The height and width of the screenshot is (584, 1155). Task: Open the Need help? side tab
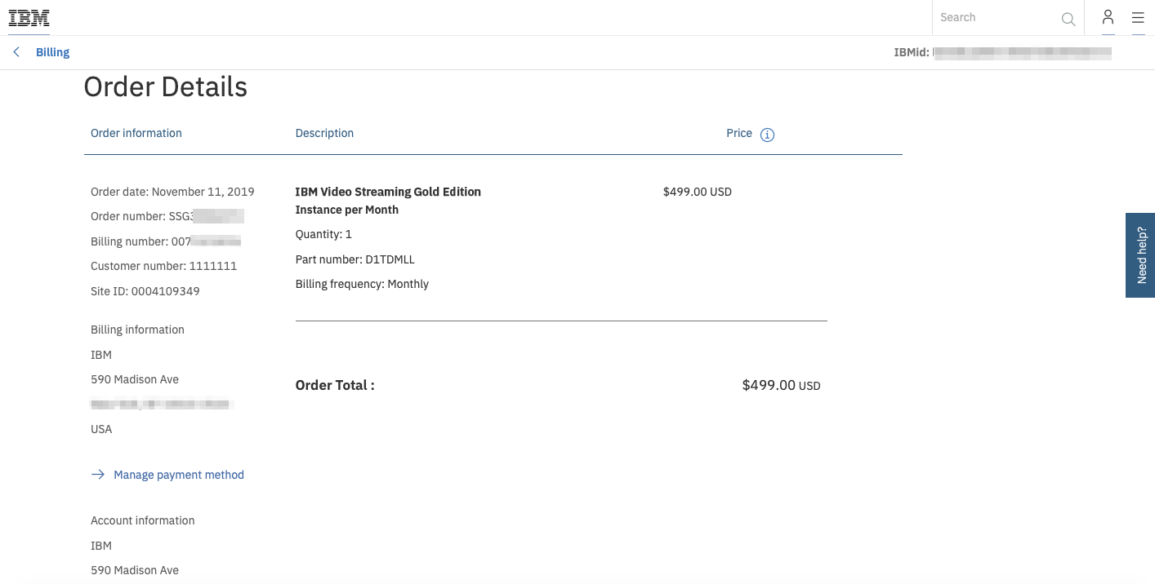pyautogui.click(x=1140, y=255)
